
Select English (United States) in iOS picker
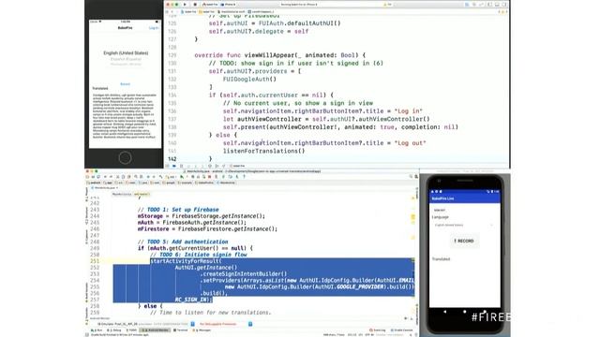[126, 53]
